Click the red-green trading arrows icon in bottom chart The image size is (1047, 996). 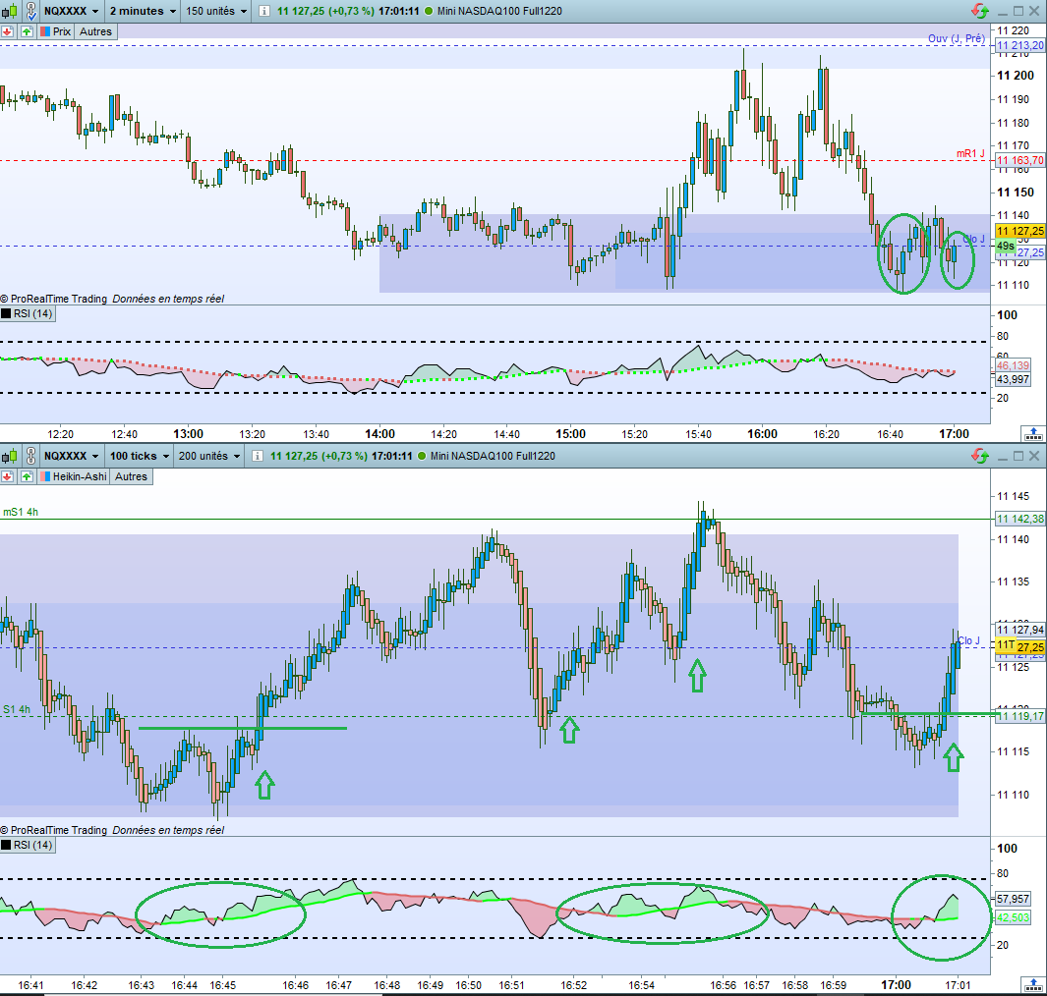[x=980, y=456]
